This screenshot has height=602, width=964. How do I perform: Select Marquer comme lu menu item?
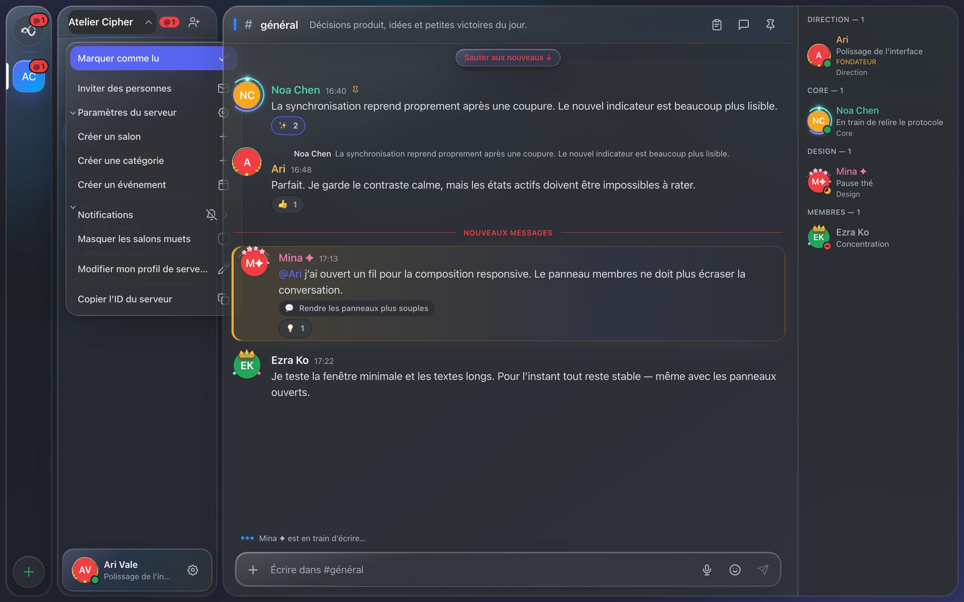click(154, 59)
